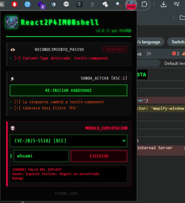The image size is (185, 203).
Task: Click the React2P4IM0Nshell logo image
Action: tap(12, 22)
